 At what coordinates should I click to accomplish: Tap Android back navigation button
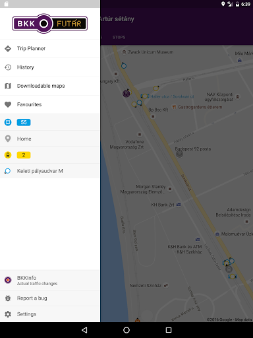coord(84,330)
